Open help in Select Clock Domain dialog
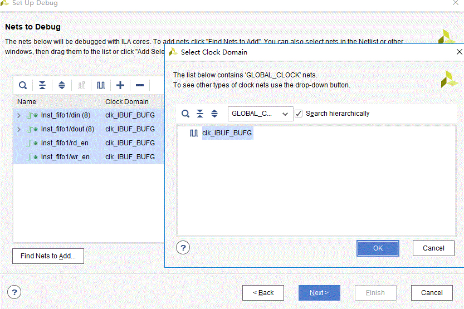This screenshot has height=309, width=464. (x=183, y=248)
